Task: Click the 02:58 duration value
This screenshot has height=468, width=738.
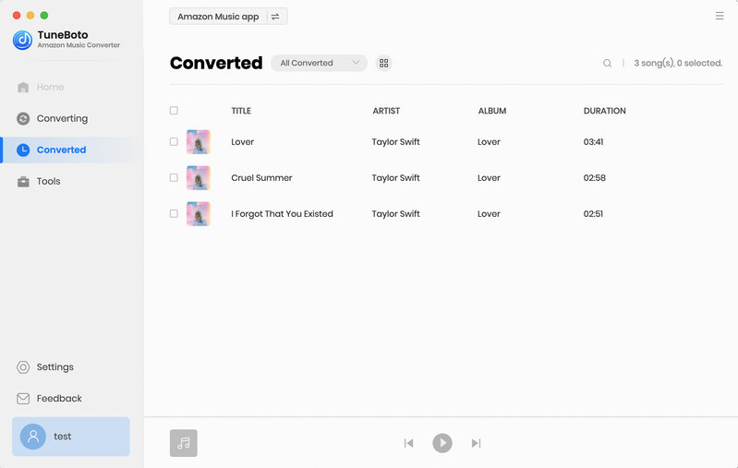Action: click(595, 178)
